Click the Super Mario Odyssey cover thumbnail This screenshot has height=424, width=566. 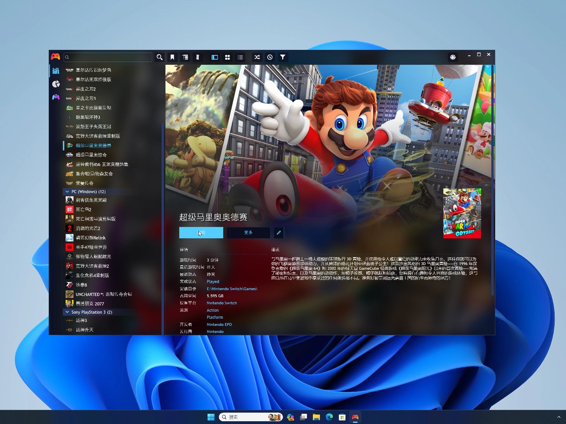462,213
